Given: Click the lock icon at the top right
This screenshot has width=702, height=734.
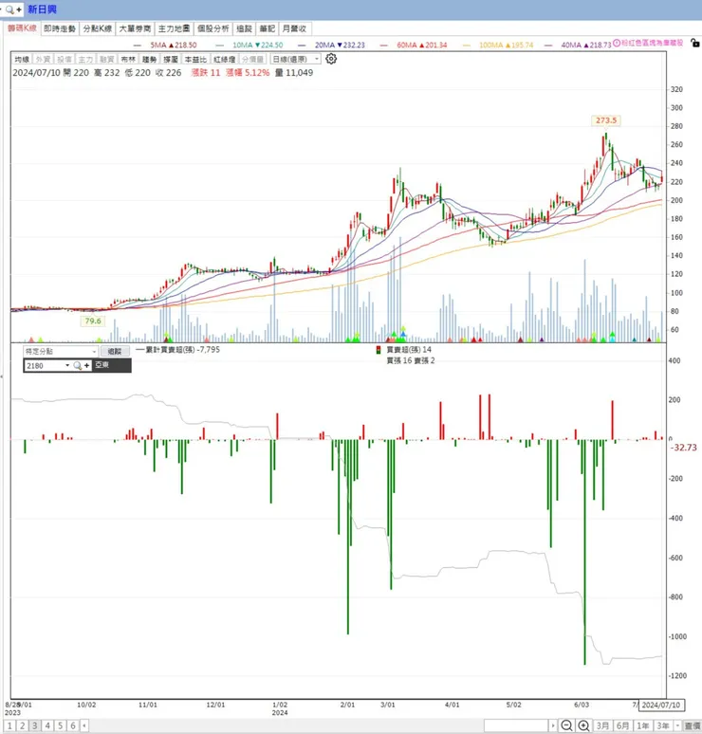Looking at the screenshot, I should click(695, 43).
